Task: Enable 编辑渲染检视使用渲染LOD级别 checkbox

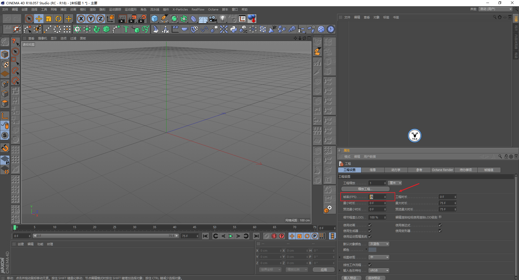Action: pos(440,217)
